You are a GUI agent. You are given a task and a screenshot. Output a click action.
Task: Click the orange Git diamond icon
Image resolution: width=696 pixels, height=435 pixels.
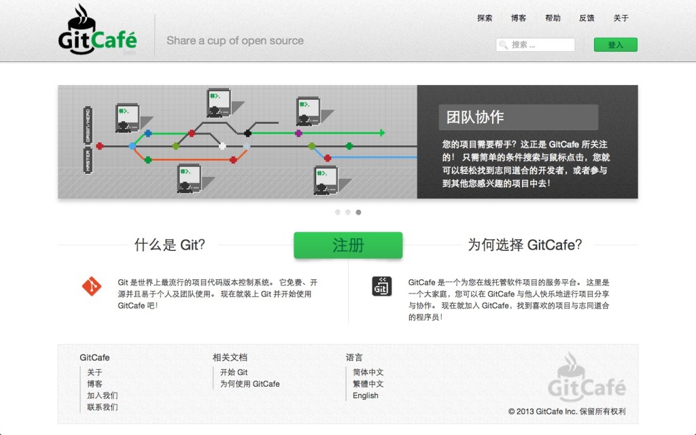click(x=92, y=286)
